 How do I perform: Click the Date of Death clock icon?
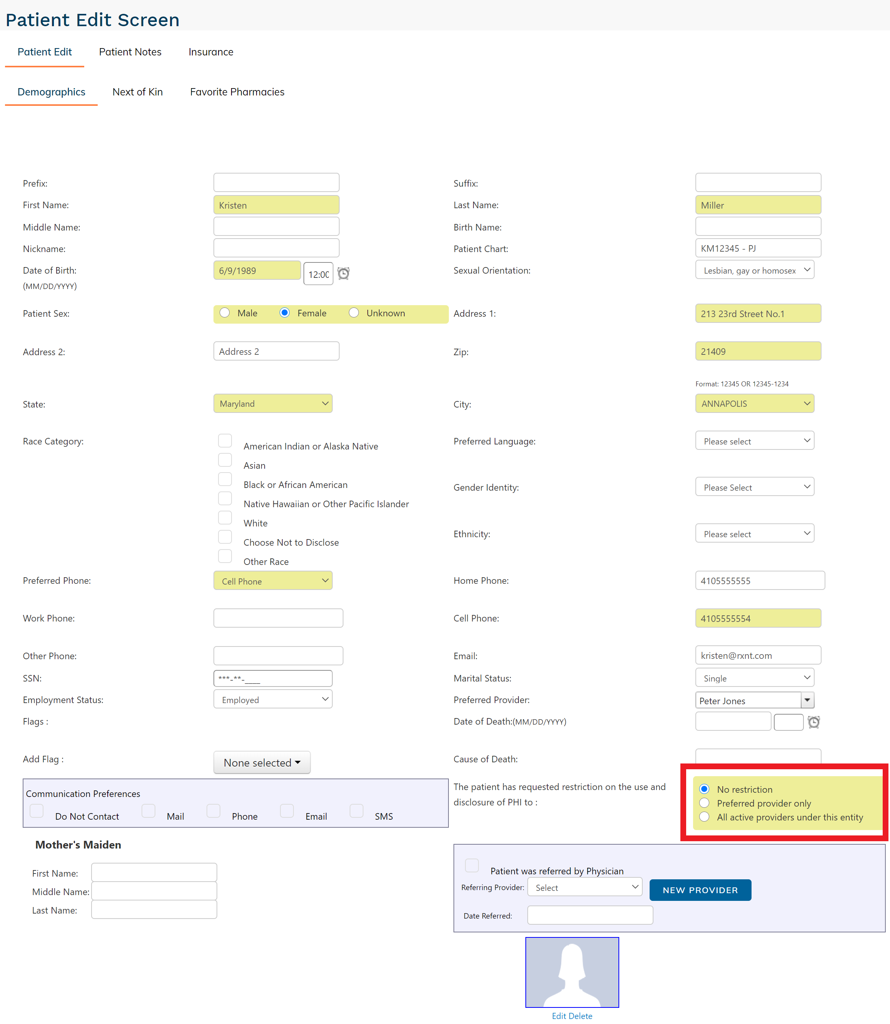pyautogui.click(x=813, y=722)
